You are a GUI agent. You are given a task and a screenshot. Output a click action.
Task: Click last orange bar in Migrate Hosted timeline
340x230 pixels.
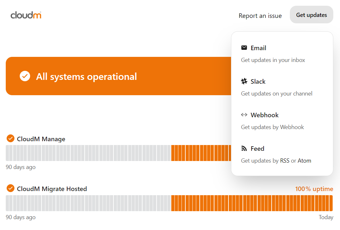tap(331, 203)
